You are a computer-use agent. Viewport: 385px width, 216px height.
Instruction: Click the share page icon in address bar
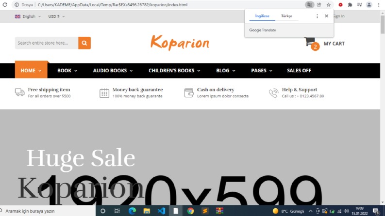[319, 5]
